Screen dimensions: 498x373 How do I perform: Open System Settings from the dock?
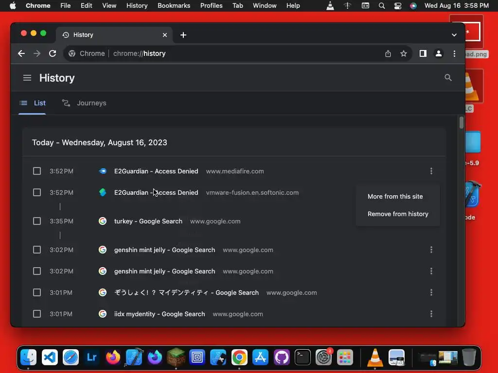coord(323,357)
